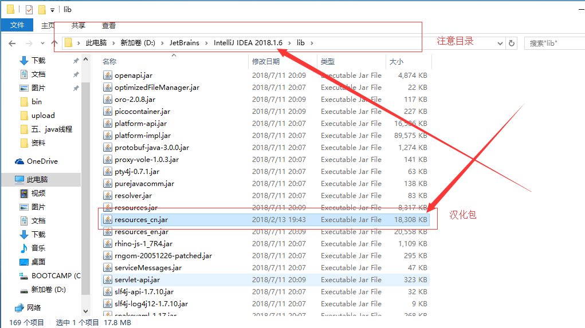The height and width of the screenshot is (328, 585).
Task: Select the servlet-api.jar file icon
Action: 108,279
